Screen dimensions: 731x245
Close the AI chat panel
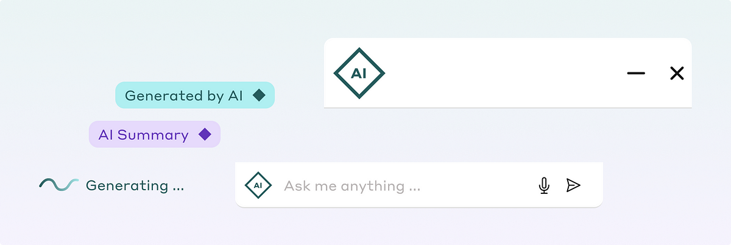point(677,74)
